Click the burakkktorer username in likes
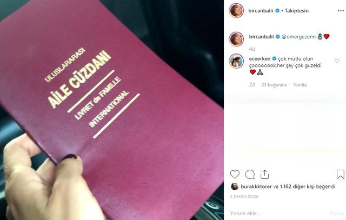The height and width of the screenshot is (220, 346). tap(256, 186)
